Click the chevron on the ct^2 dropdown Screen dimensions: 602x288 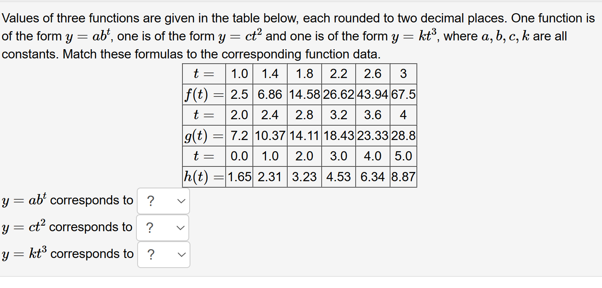180,228
